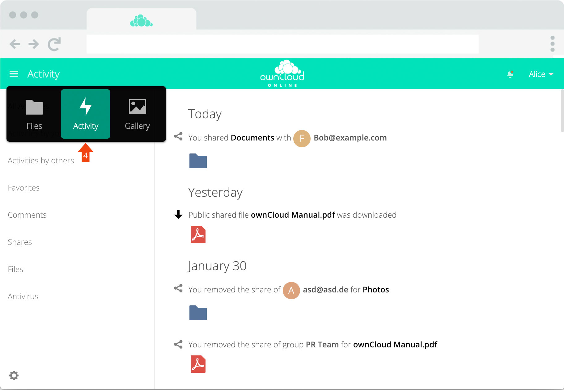Click the notifications bell icon
This screenshot has height=390, width=564.
tap(510, 74)
